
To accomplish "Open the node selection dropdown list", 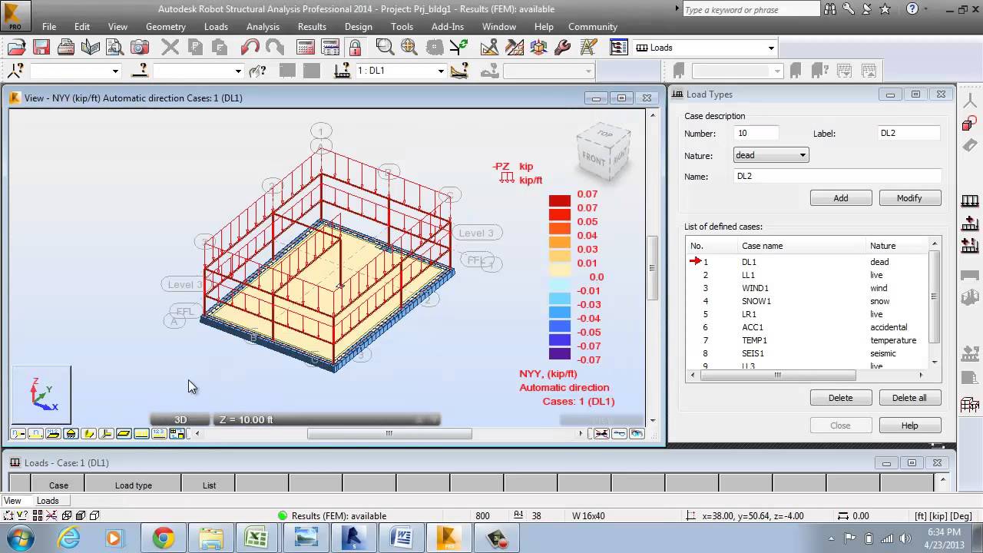I will click(x=115, y=71).
